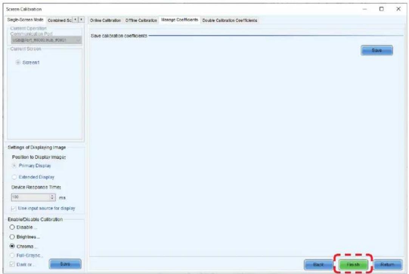Image resolution: width=409 pixels, height=274 pixels.
Task: Click Device Response Time input field
Action: coord(31,197)
